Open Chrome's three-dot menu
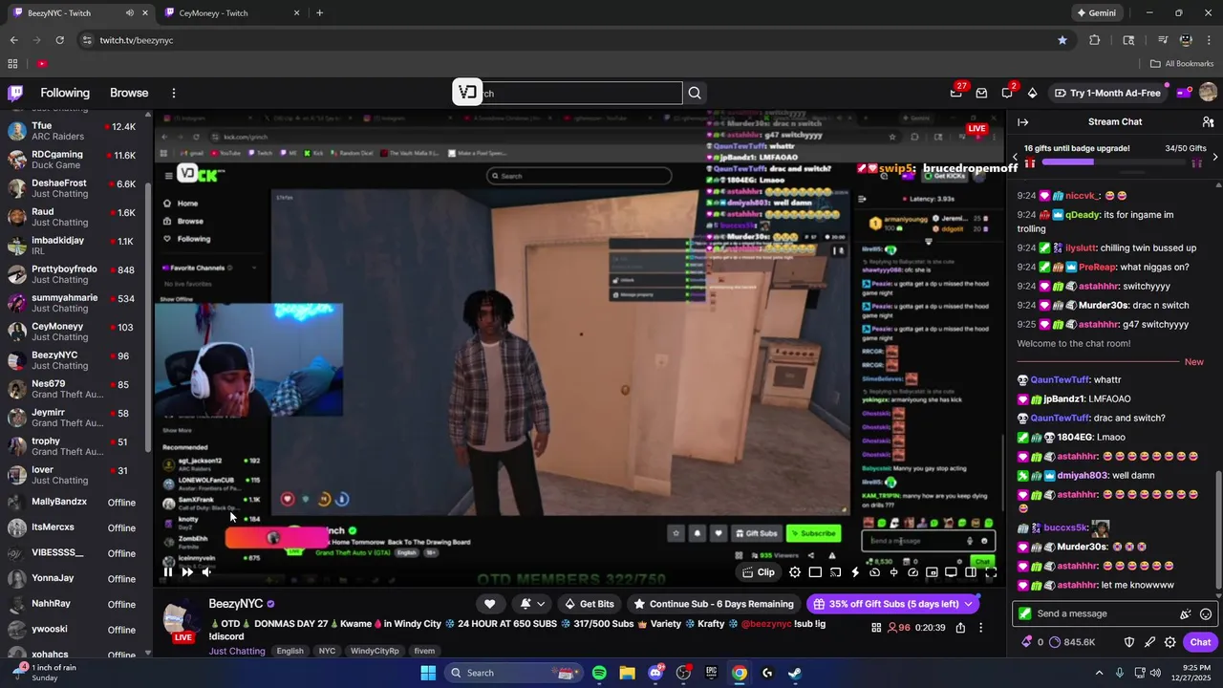 click(x=1208, y=40)
